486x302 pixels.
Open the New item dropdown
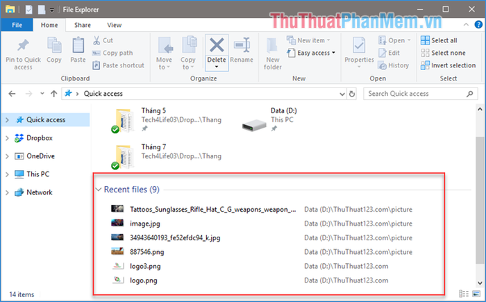click(x=328, y=40)
